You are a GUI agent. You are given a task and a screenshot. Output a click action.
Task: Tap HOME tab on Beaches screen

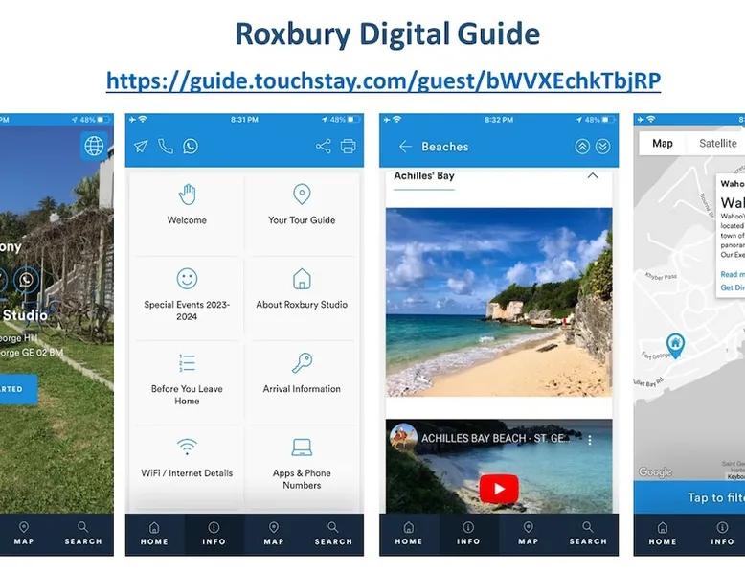click(409, 534)
